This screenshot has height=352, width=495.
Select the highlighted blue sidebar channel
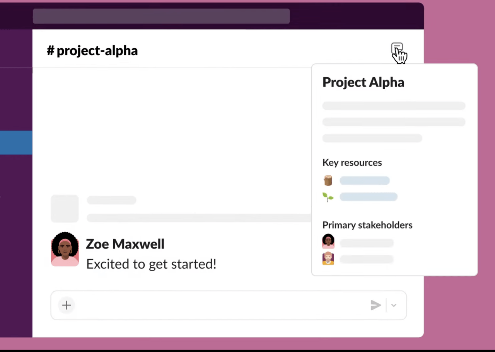click(x=16, y=143)
